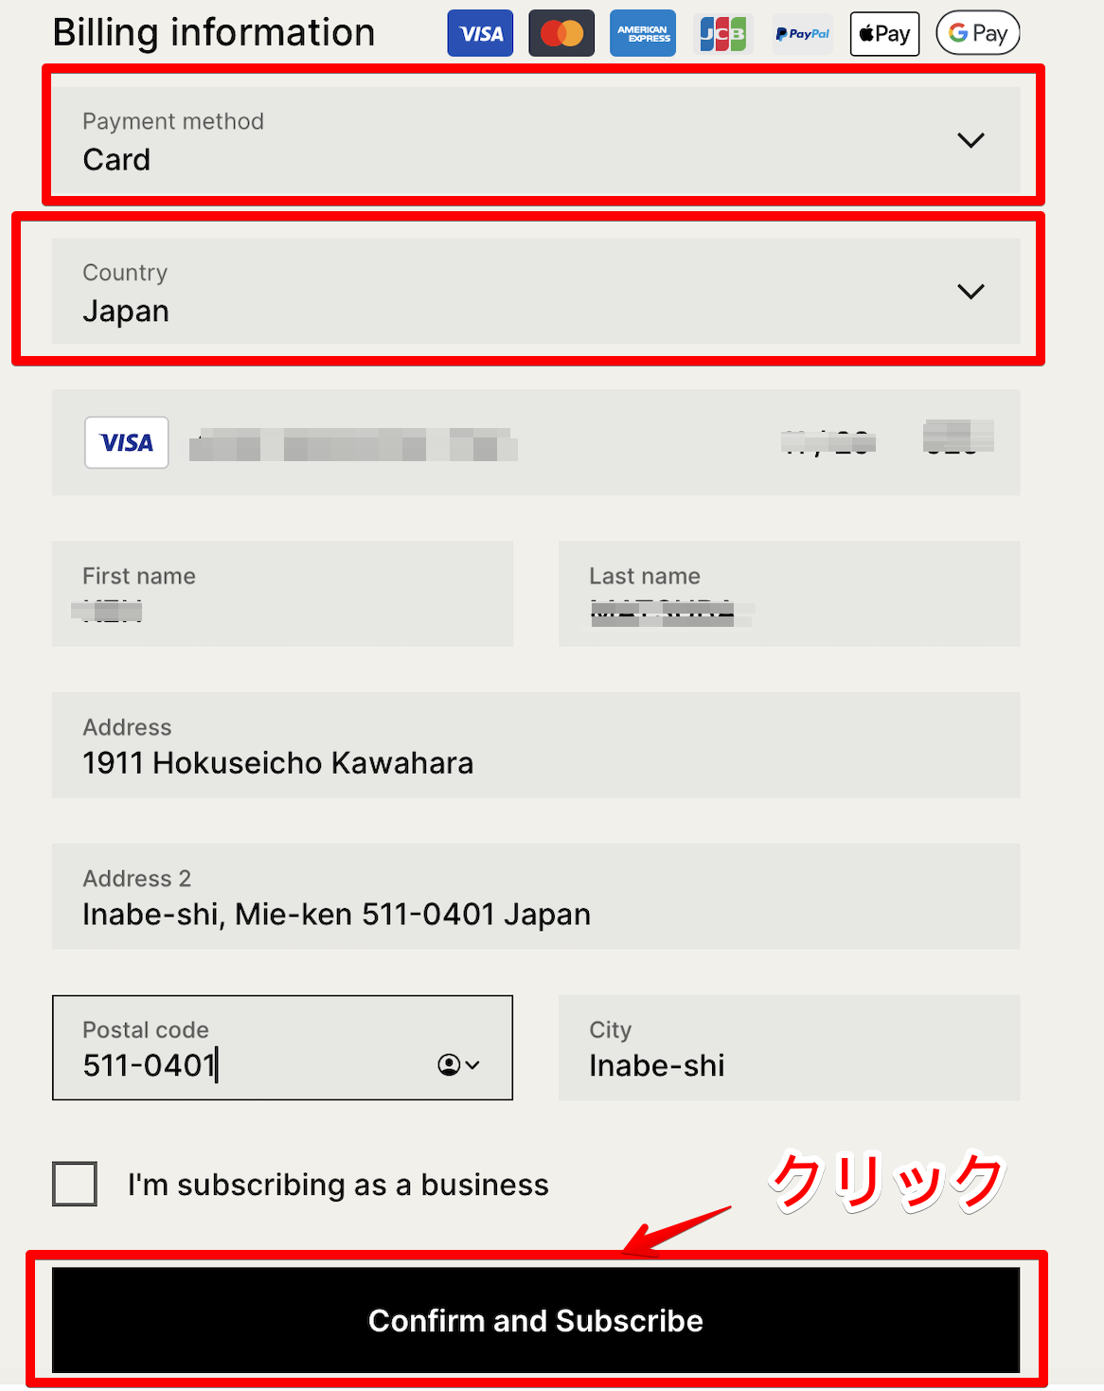Focus the Last name field
Image resolution: width=1104 pixels, height=1391 pixels.
pyautogui.click(x=790, y=594)
